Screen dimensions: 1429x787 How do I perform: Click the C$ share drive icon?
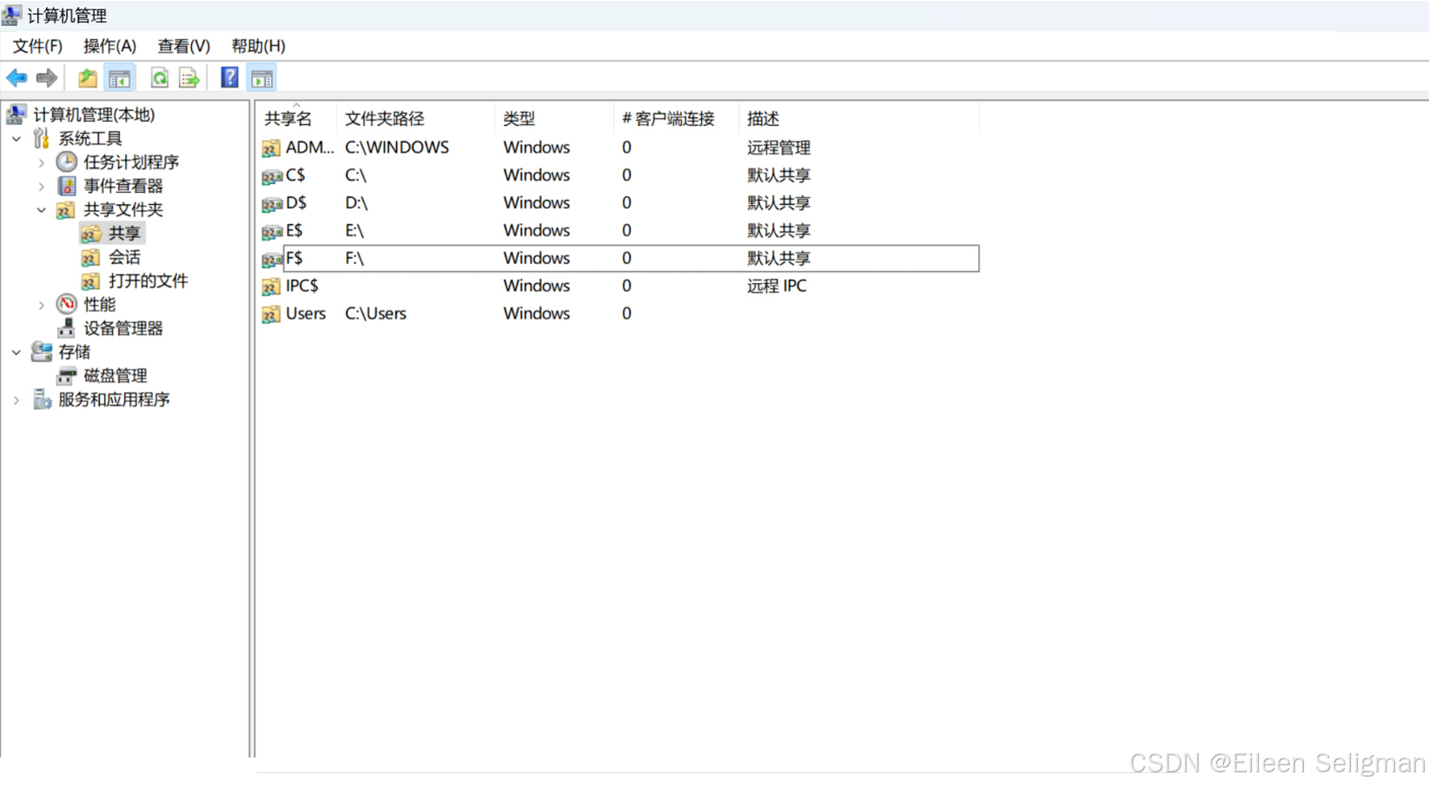click(272, 176)
